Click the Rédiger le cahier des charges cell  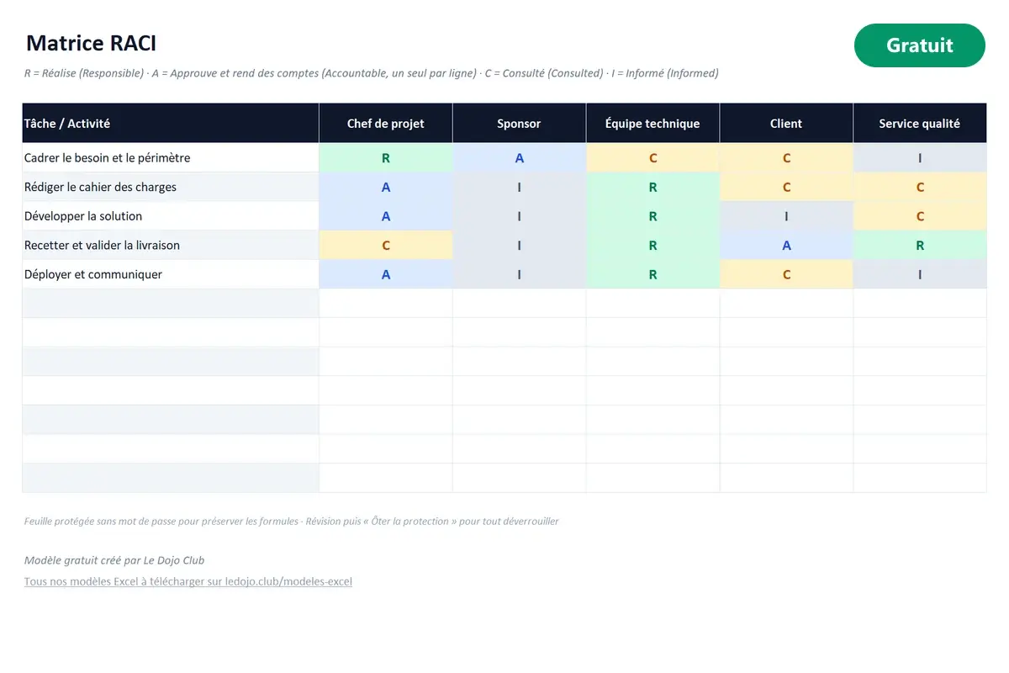171,187
